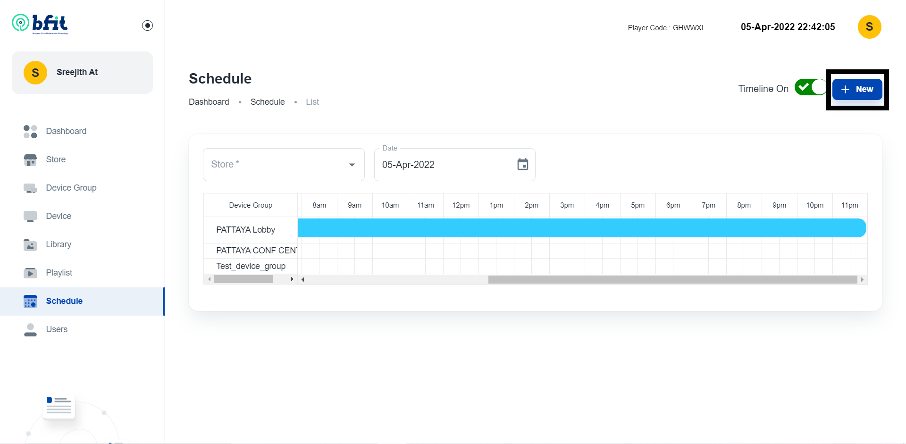Click the Dashboard icon in sidebar
Screen dimensions: 906x444
click(30, 132)
